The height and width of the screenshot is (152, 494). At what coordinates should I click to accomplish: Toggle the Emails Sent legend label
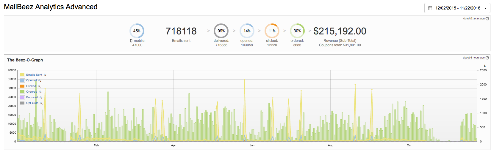tap(34, 75)
